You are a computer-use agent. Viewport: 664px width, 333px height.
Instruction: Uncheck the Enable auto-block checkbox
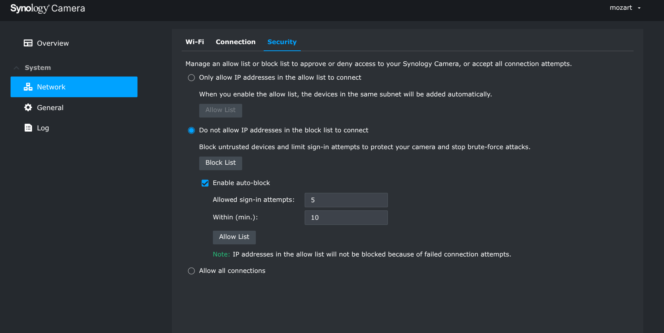point(205,183)
